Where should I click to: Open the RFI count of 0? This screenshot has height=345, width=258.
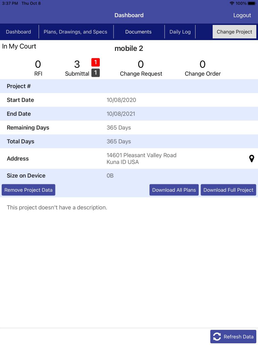38,68
